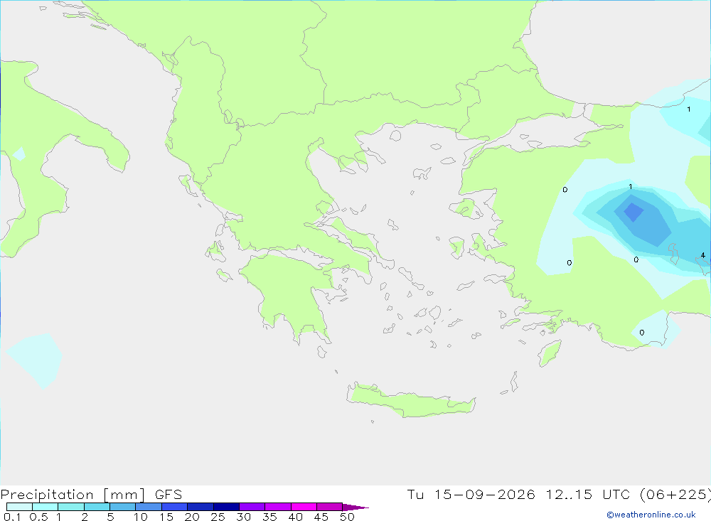
Task: Click the '0' label on the southern Turkish coast patch
Action: [641, 333]
